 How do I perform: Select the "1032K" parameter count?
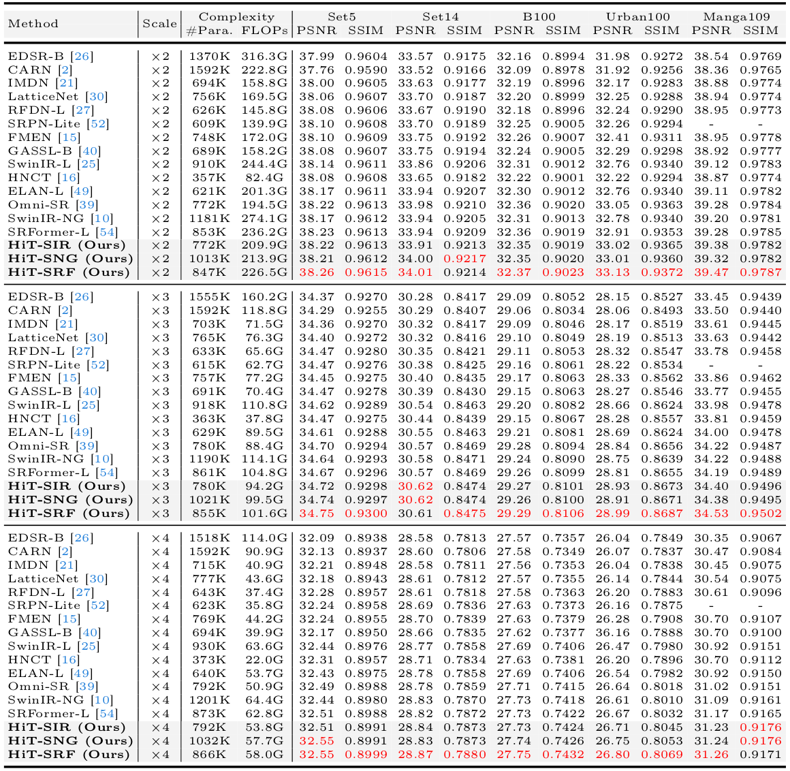click(210, 741)
